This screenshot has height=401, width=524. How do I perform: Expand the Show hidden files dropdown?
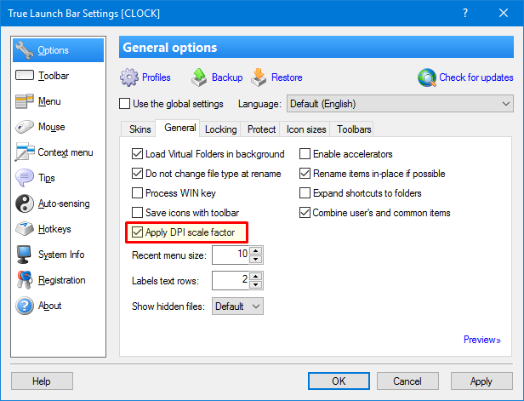pos(237,306)
